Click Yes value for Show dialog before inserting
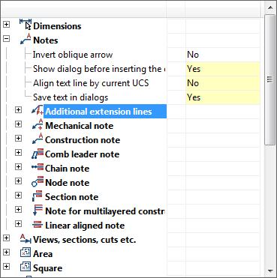 223,69
